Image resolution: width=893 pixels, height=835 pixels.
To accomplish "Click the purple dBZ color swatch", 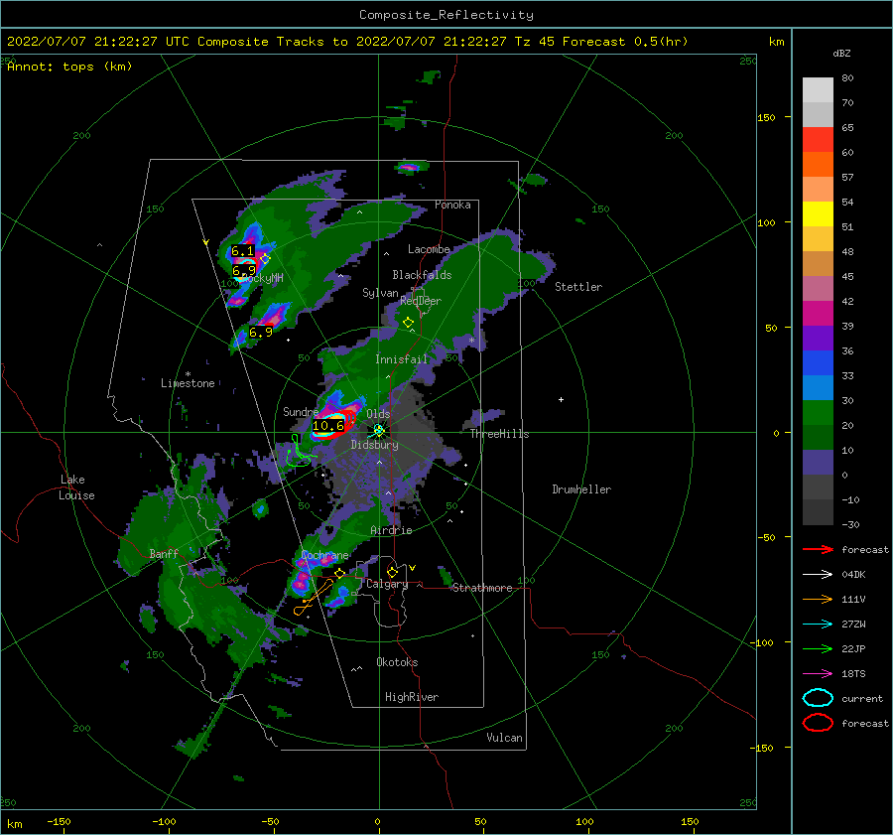I will [818, 338].
